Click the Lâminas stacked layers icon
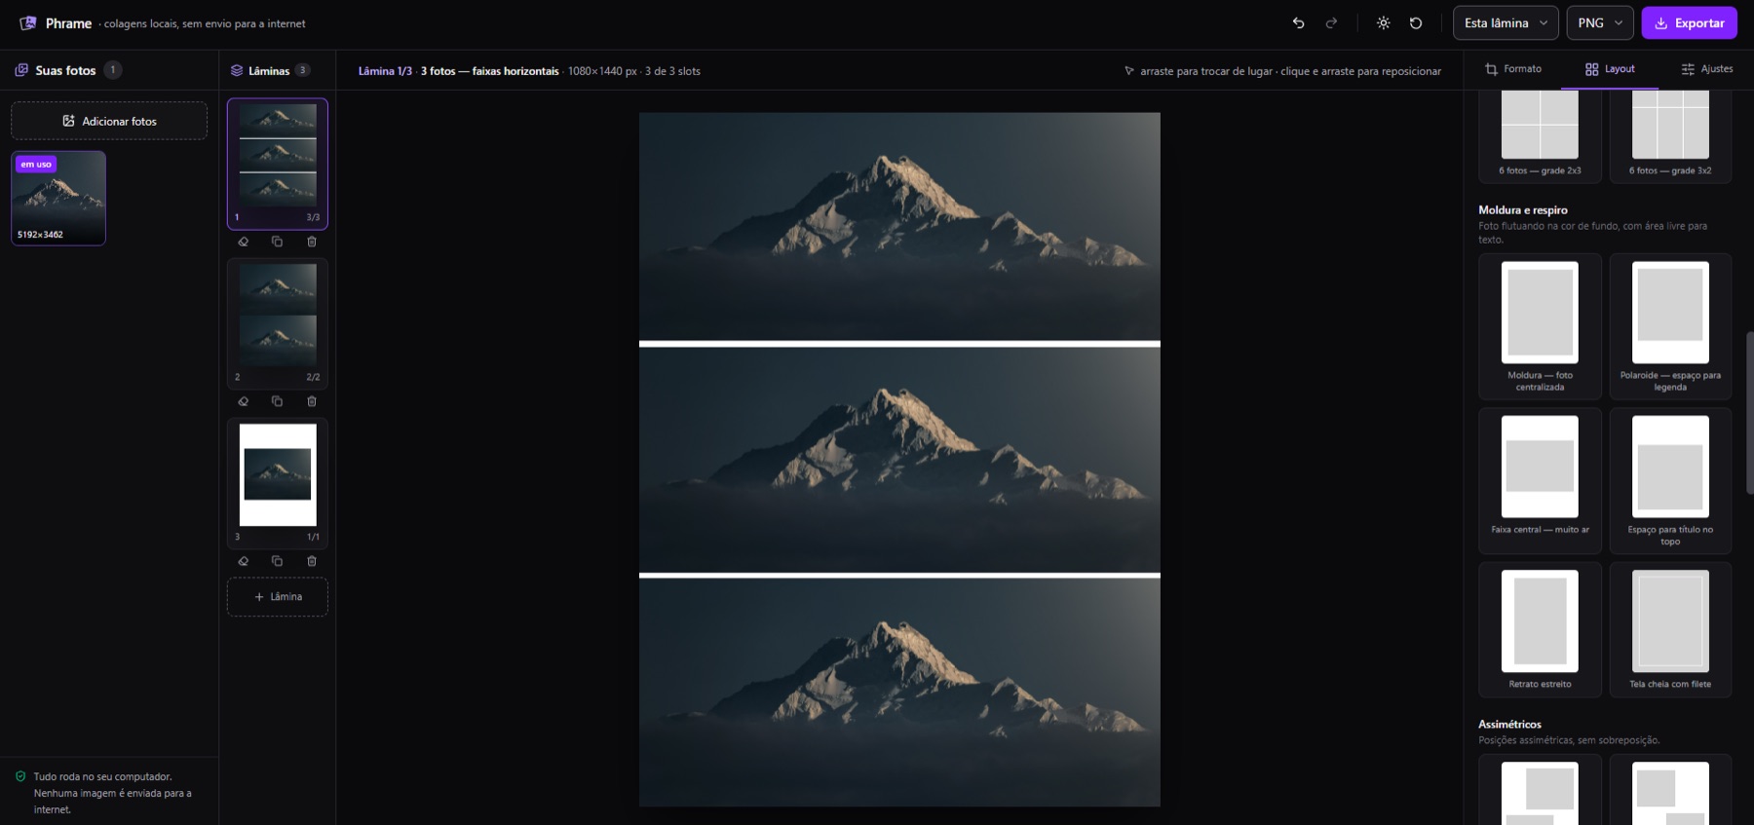Screen dimensions: 1754x825 237,70
